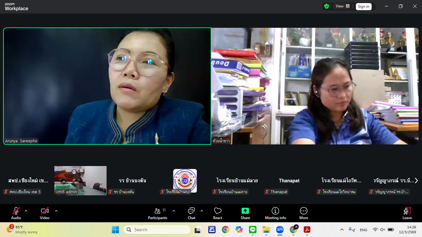Click the green encryption shield icon
The width and height of the screenshot is (422, 237).
coord(327,6)
